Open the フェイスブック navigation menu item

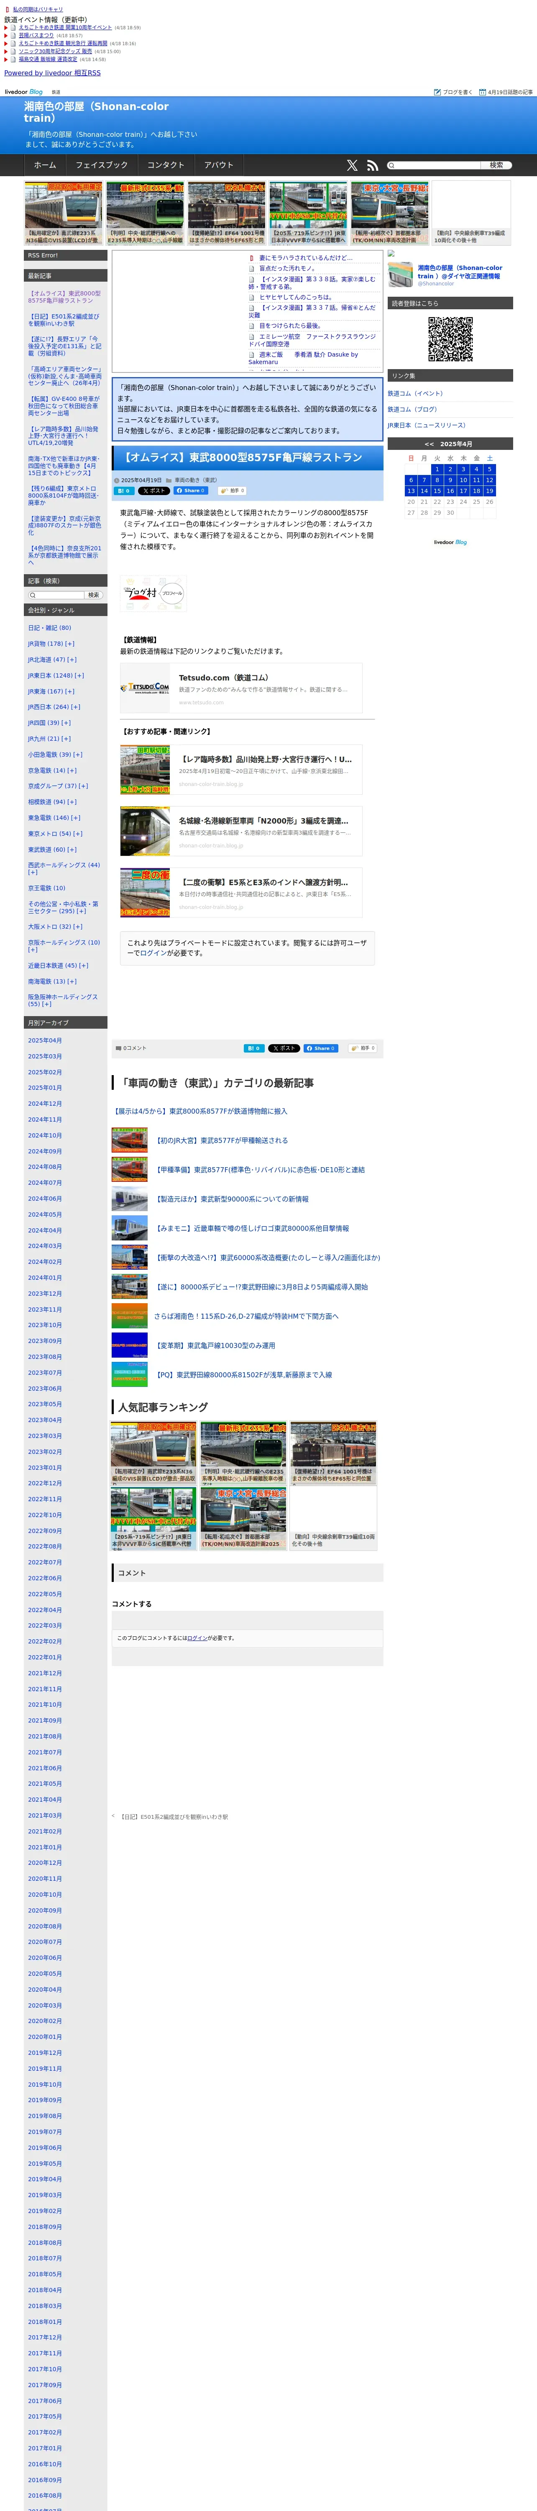101,166
